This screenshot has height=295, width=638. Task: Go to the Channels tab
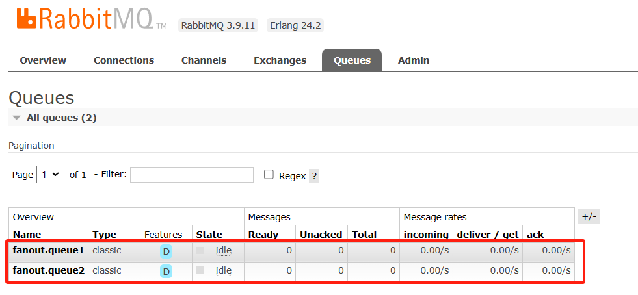coord(204,60)
